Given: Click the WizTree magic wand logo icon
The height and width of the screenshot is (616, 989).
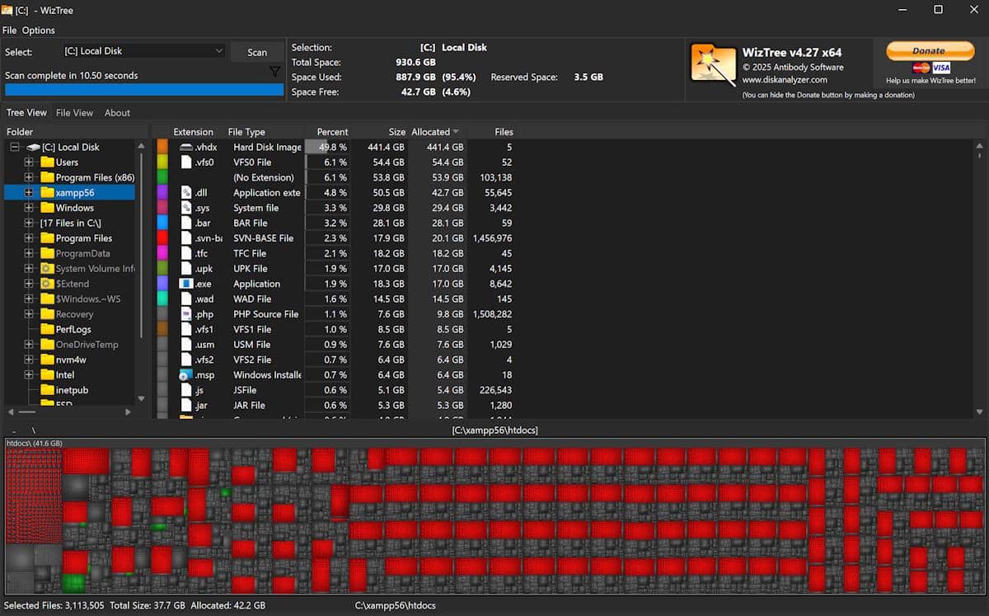Looking at the screenshot, I should (x=714, y=62).
